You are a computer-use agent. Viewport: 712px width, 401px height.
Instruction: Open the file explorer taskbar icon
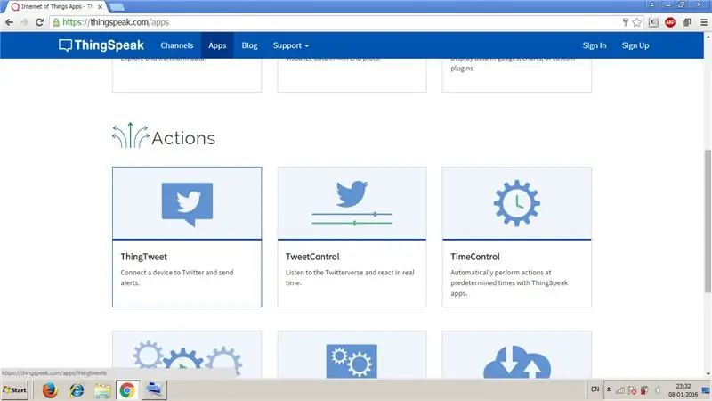pyautogui.click(x=102, y=390)
